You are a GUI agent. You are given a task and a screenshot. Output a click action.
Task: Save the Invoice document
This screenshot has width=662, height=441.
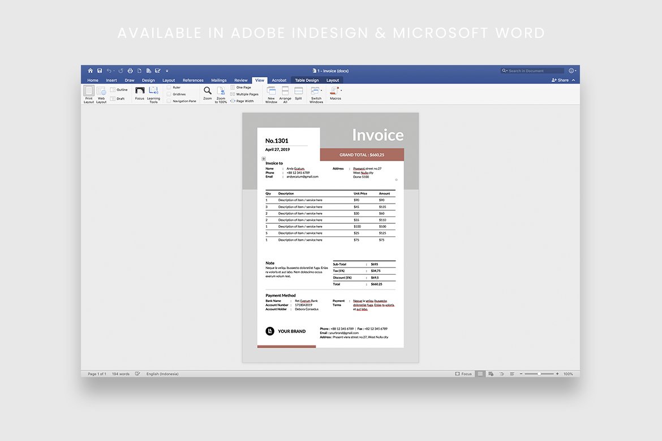(x=100, y=70)
